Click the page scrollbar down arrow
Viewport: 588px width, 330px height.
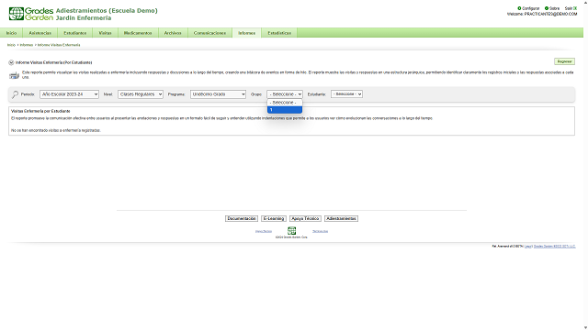[x=585, y=327]
